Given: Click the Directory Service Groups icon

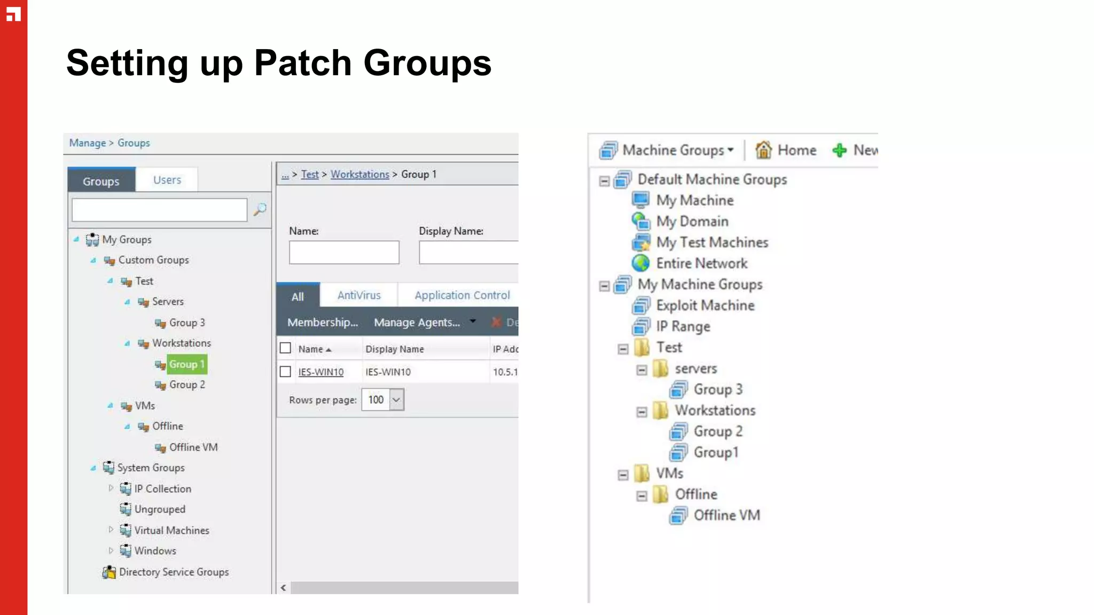Looking at the screenshot, I should (109, 572).
